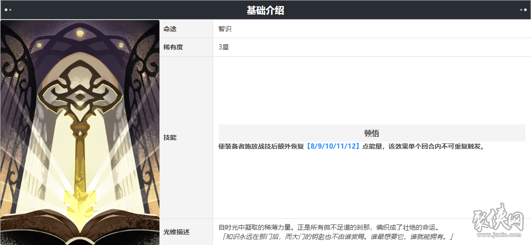
Task: Open the light cone key artwork image
Action: pyautogui.click(x=80, y=132)
